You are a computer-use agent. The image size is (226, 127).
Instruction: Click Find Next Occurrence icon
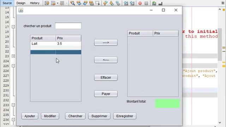pos(85,3)
